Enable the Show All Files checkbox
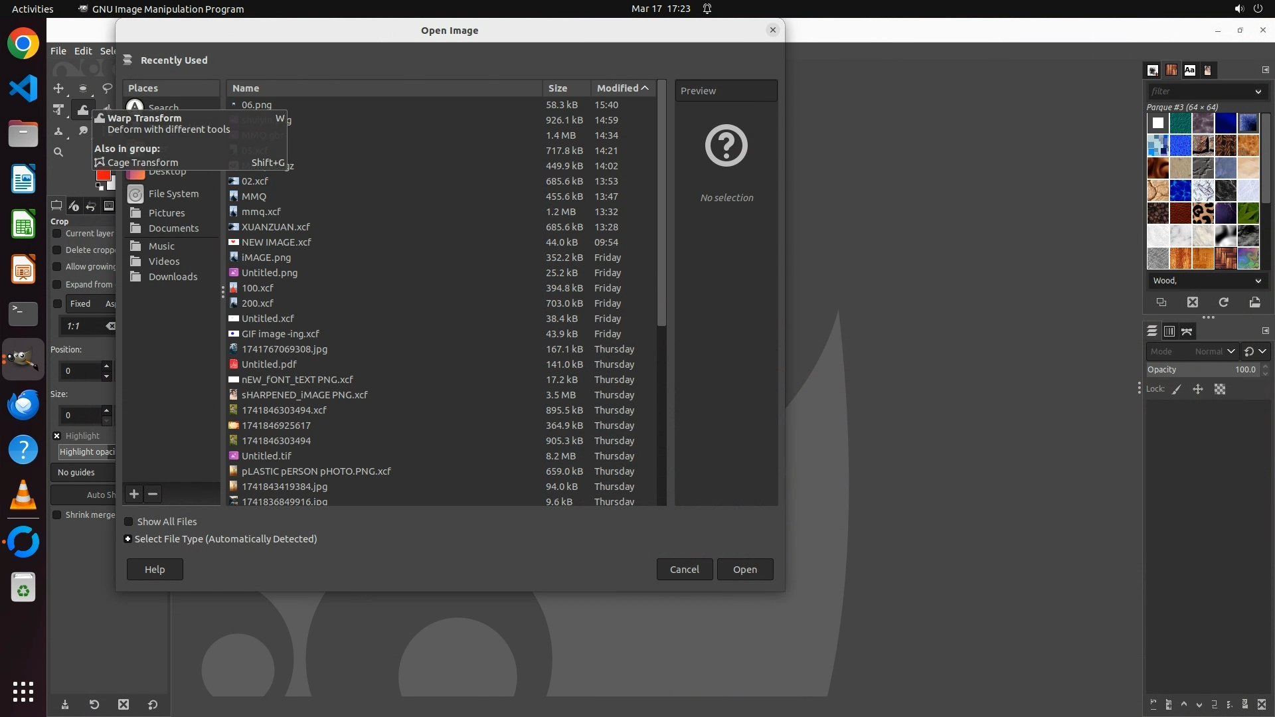This screenshot has height=717, width=1275. tap(129, 522)
